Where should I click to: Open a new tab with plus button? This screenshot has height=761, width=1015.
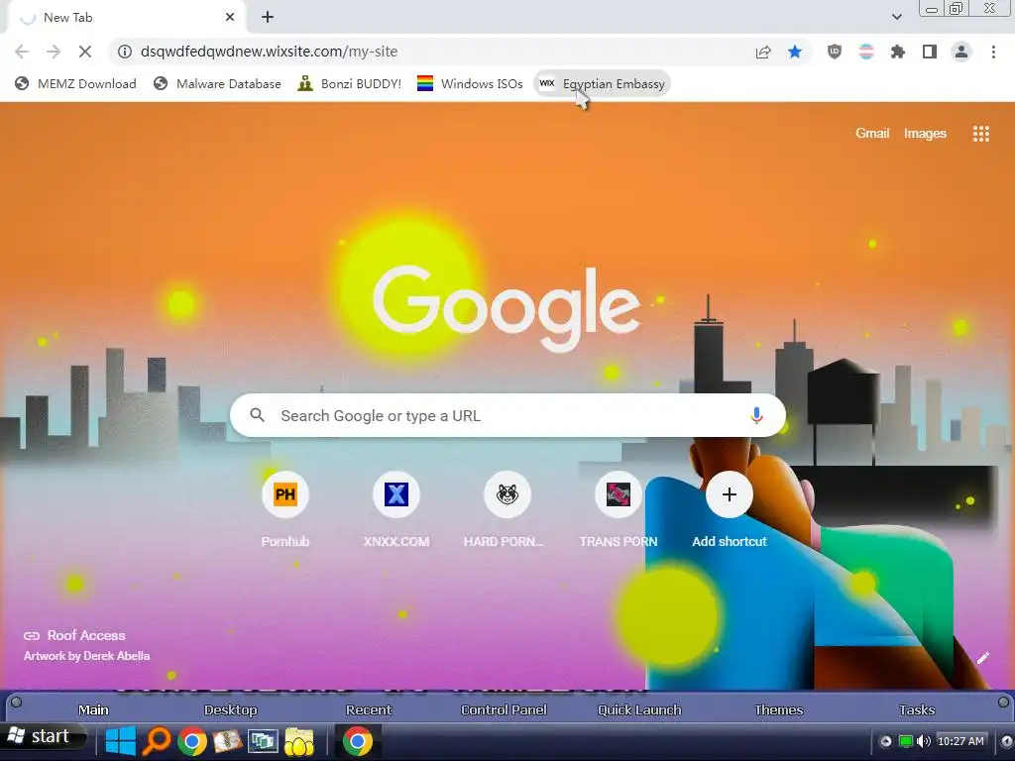click(x=268, y=18)
